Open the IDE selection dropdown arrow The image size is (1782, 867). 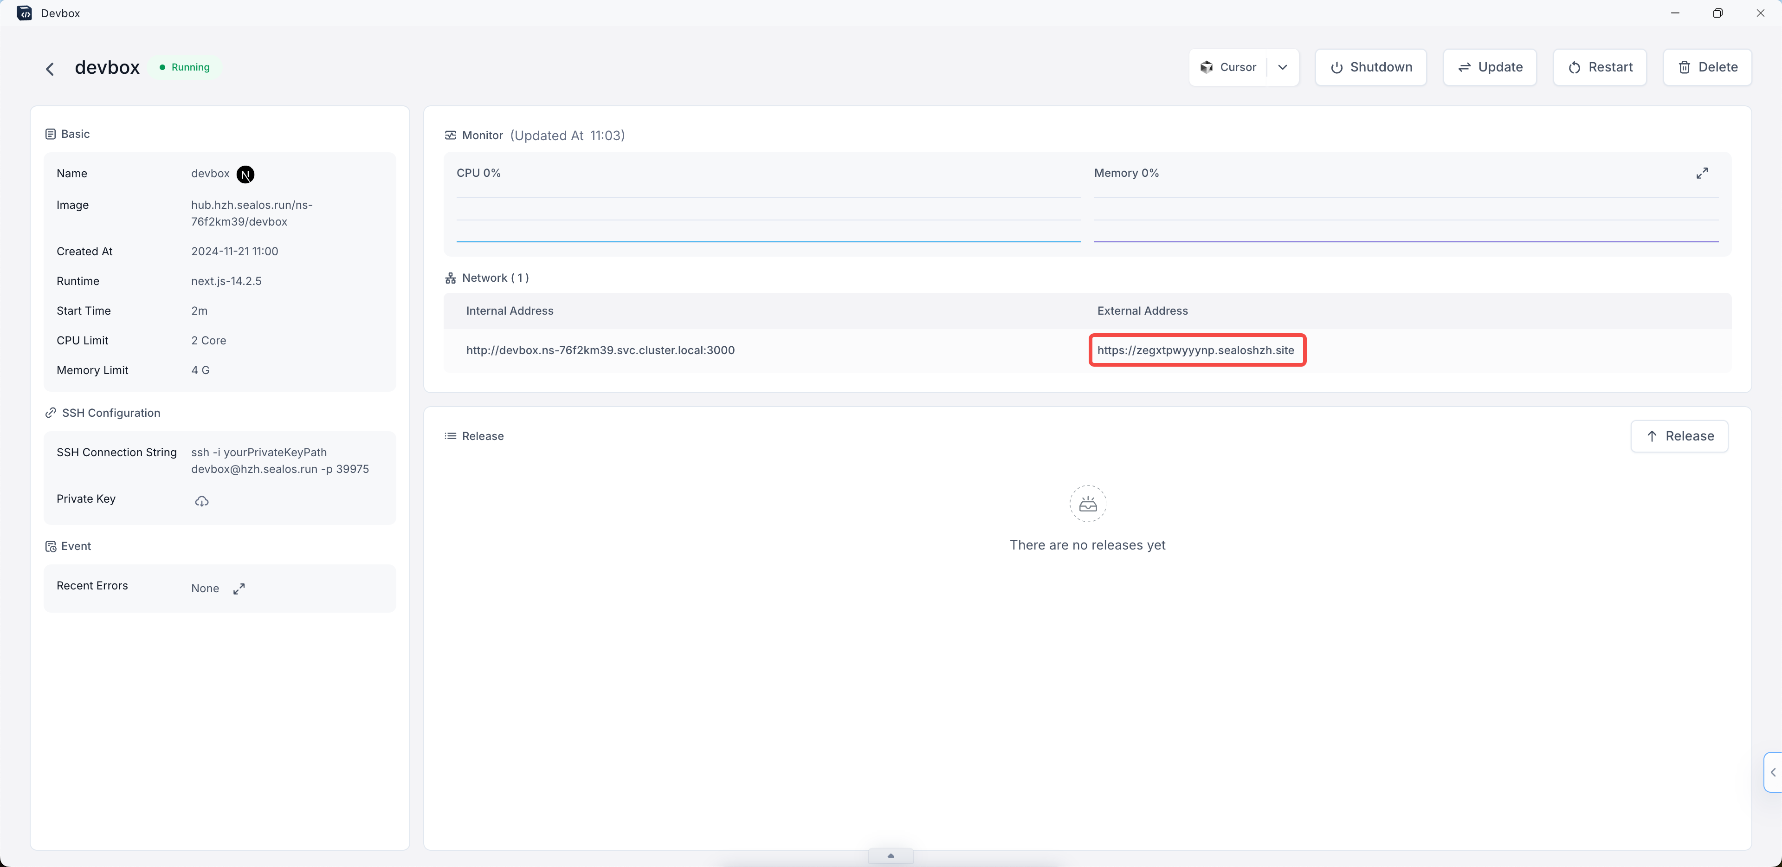1283,67
